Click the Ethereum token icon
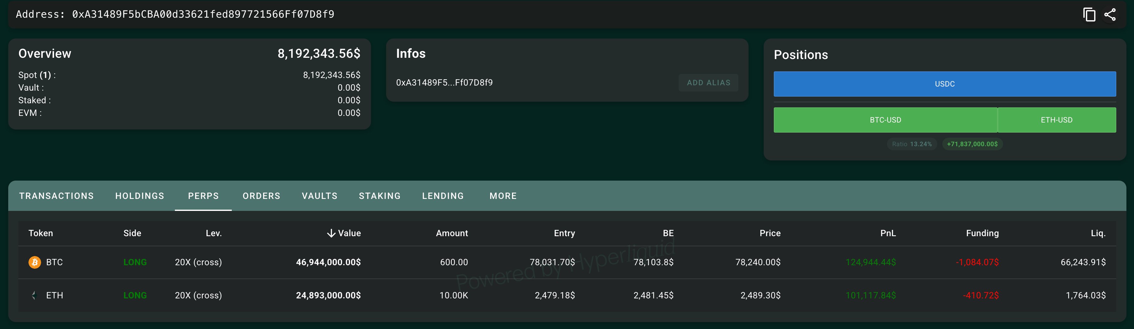 [35, 296]
